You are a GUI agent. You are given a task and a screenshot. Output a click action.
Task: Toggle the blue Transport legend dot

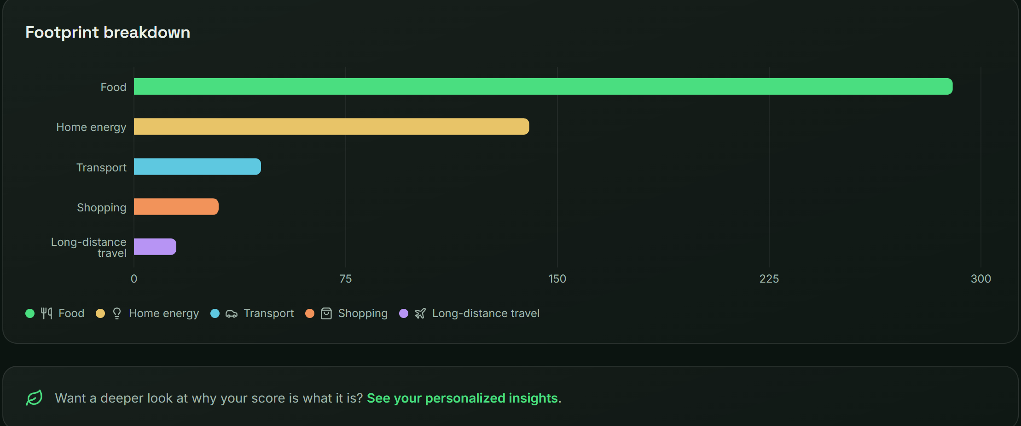[x=215, y=313]
